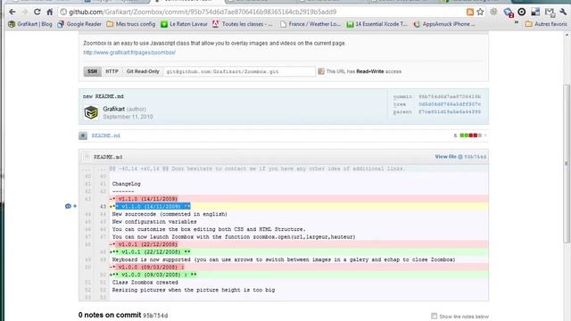This screenshot has height=321, width=571.
Task: Click the diffstat colored change bar
Action: pyautogui.click(x=470, y=136)
